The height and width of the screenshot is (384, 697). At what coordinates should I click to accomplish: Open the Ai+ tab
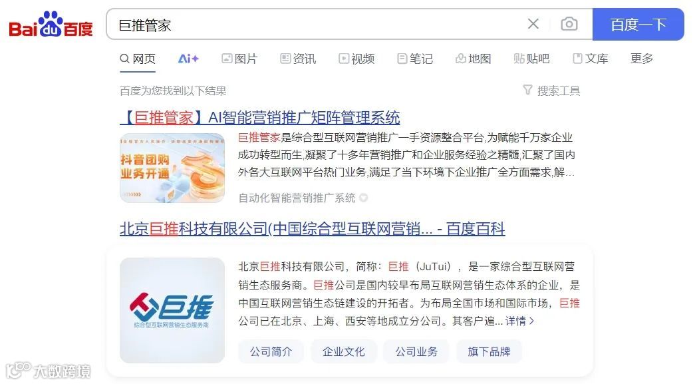point(188,59)
